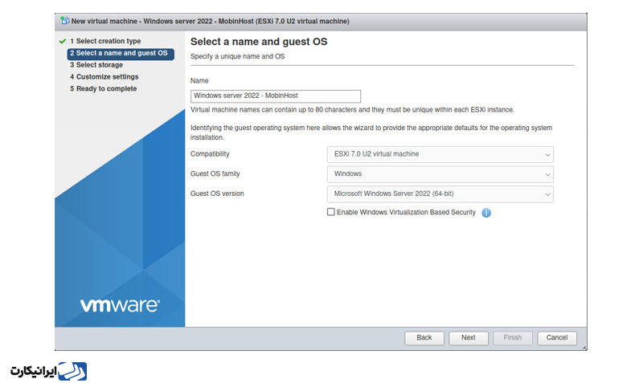Click the dialog title bar text
643x383 pixels.
click(x=211, y=22)
